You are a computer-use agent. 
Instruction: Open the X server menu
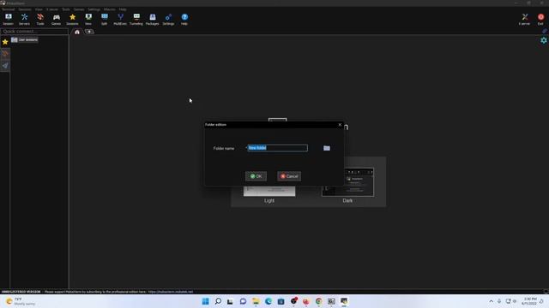click(52, 9)
